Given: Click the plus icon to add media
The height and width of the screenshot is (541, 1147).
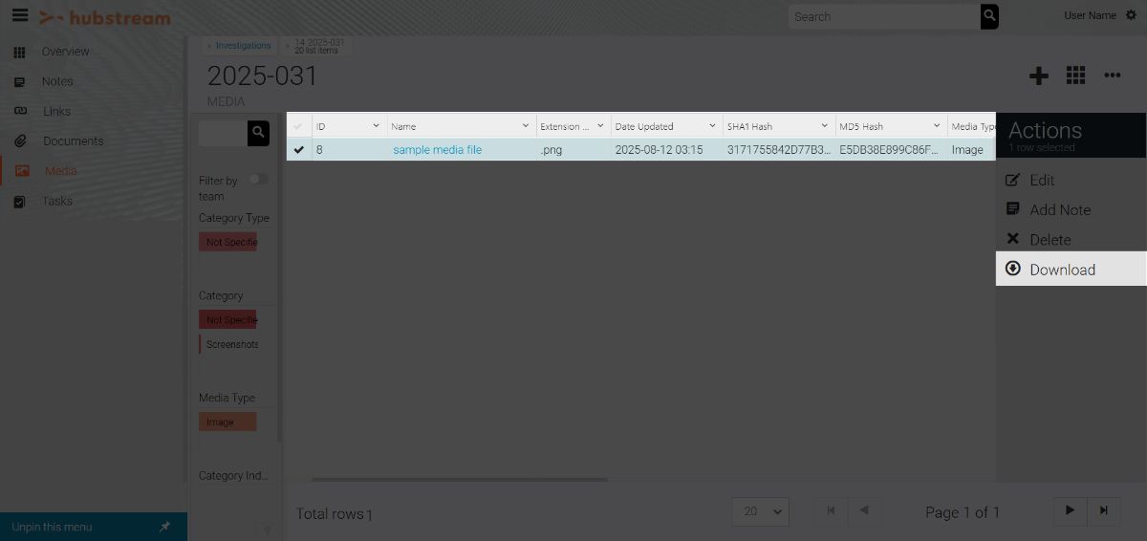Looking at the screenshot, I should 1038,76.
